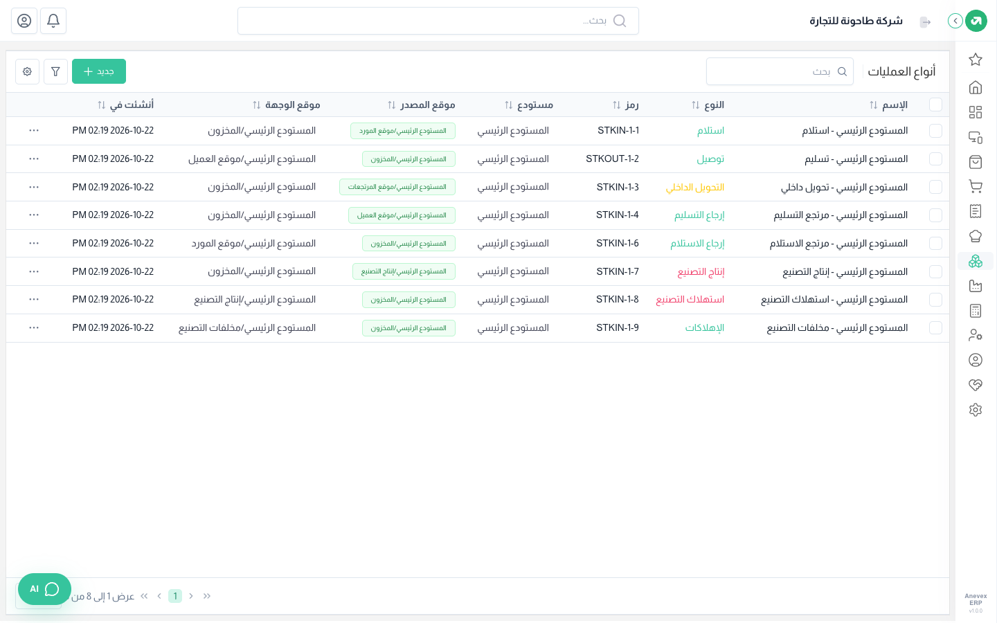Viewport: 997px width, 623px height.
Task: Click the notifications bell icon
Action: pyautogui.click(x=53, y=21)
